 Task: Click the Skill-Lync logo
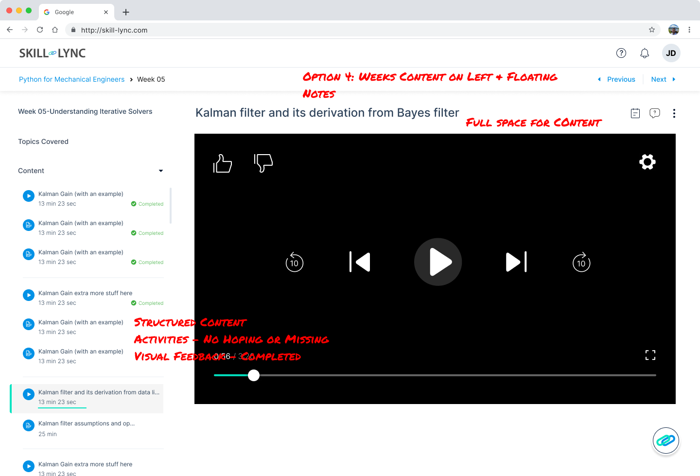coord(52,53)
